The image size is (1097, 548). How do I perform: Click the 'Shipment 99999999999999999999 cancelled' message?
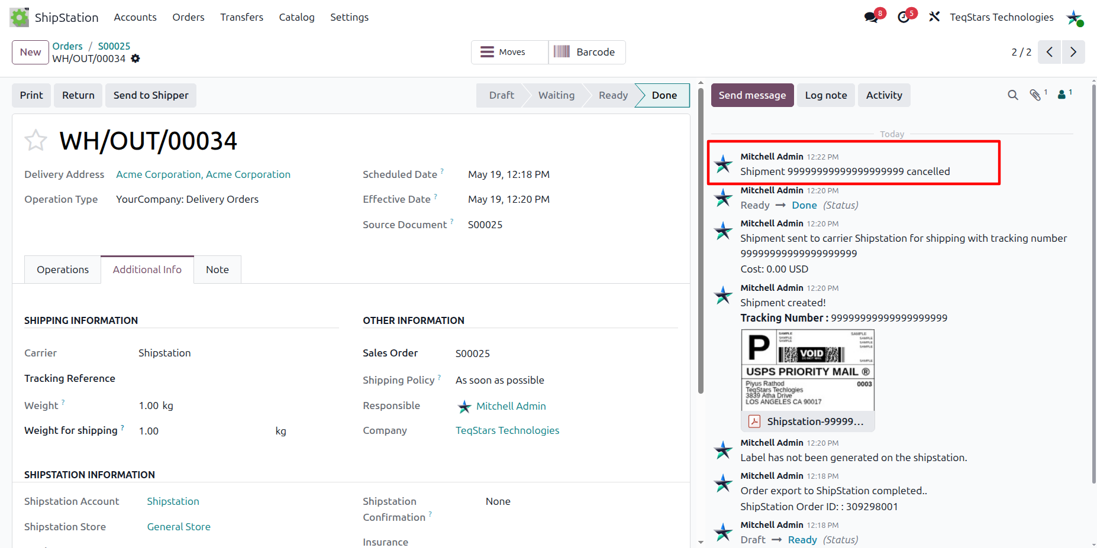click(845, 171)
